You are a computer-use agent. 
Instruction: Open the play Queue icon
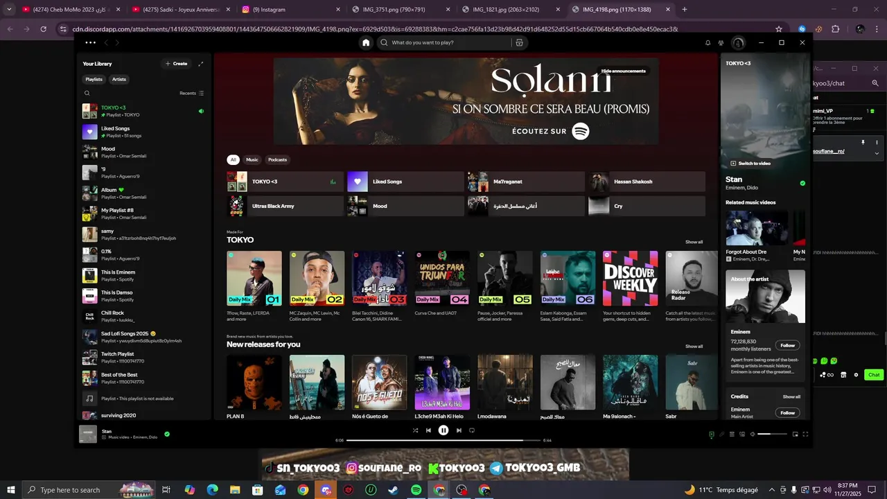point(732,435)
